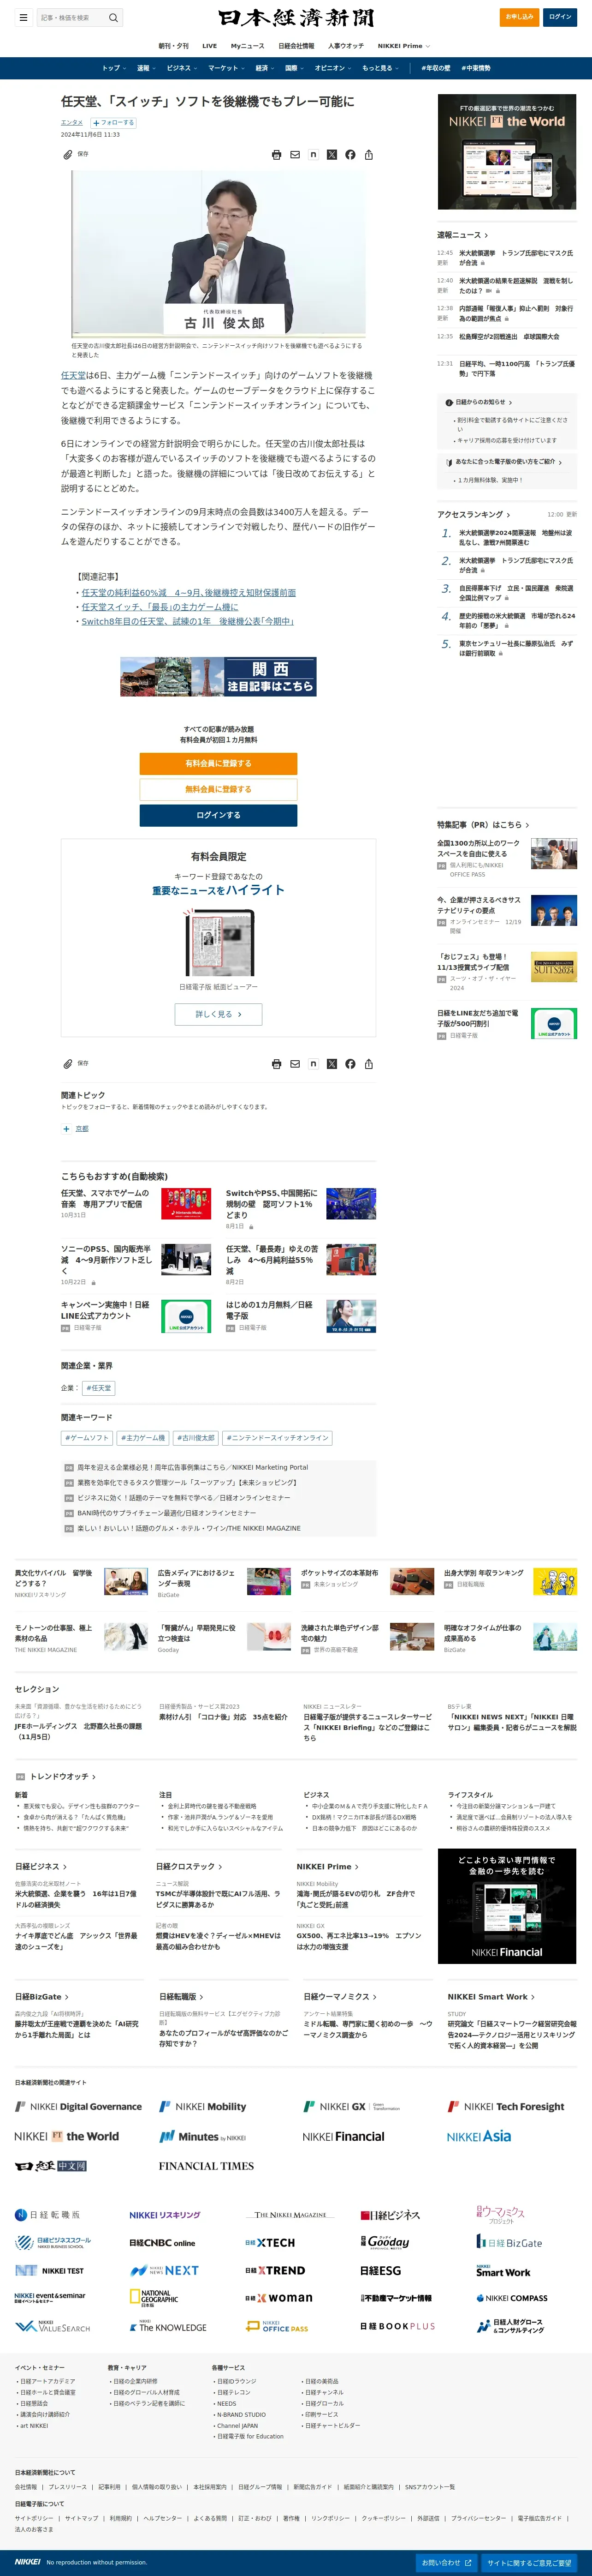Click the 日経 xTECH logo

point(270,2243)
